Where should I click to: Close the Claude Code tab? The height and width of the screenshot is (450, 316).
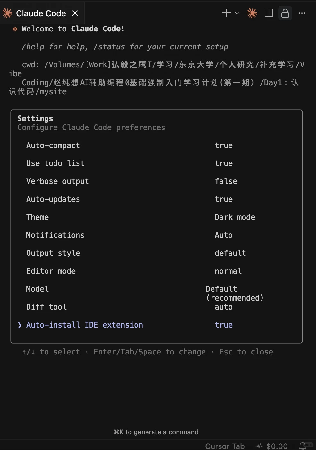click(x=75, y=13)
